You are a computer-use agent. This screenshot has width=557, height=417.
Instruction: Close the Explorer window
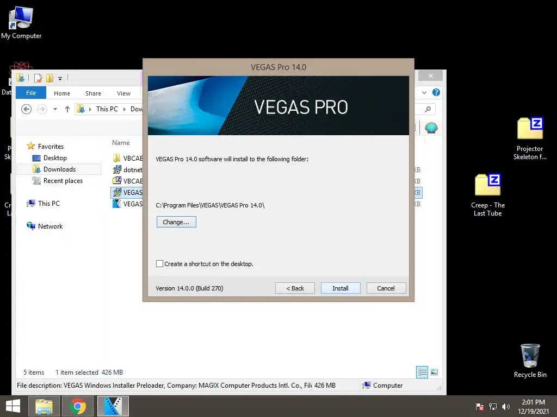pyautogui.click(x=431, y=75)
